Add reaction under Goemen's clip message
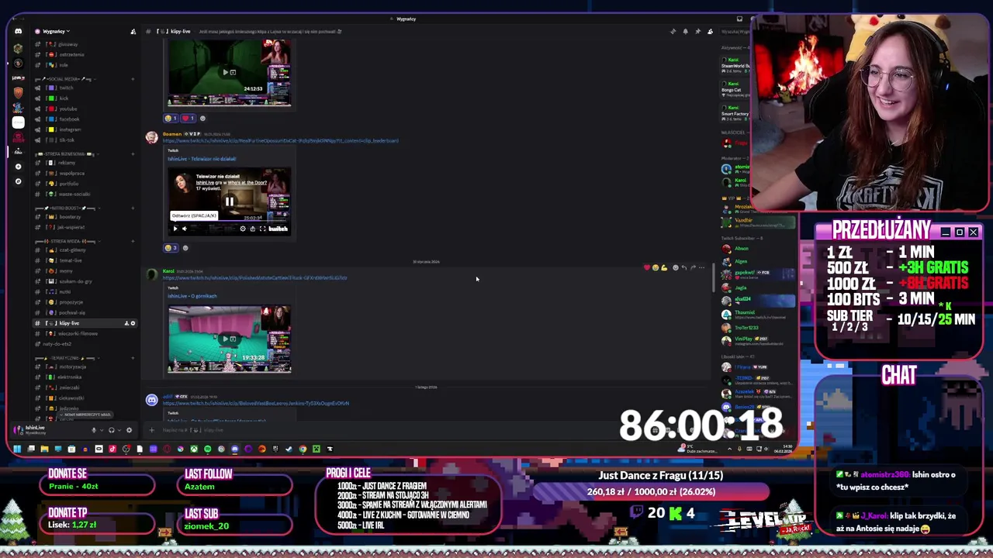The image size is (993, 558). click(185, 248)
